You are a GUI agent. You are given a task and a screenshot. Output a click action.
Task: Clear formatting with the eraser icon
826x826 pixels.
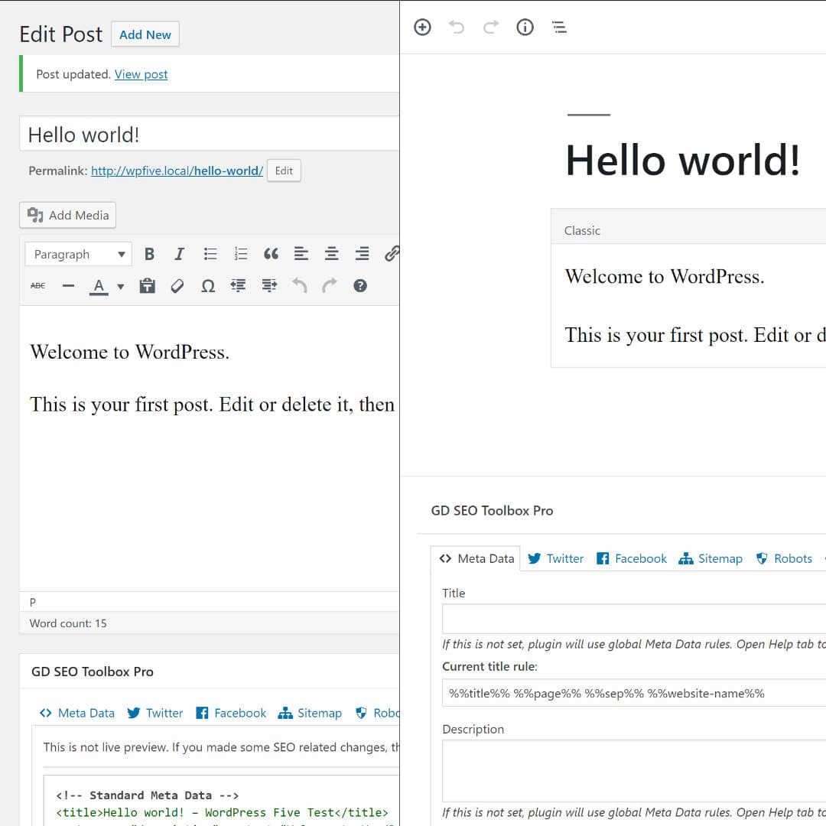[177, 285]
